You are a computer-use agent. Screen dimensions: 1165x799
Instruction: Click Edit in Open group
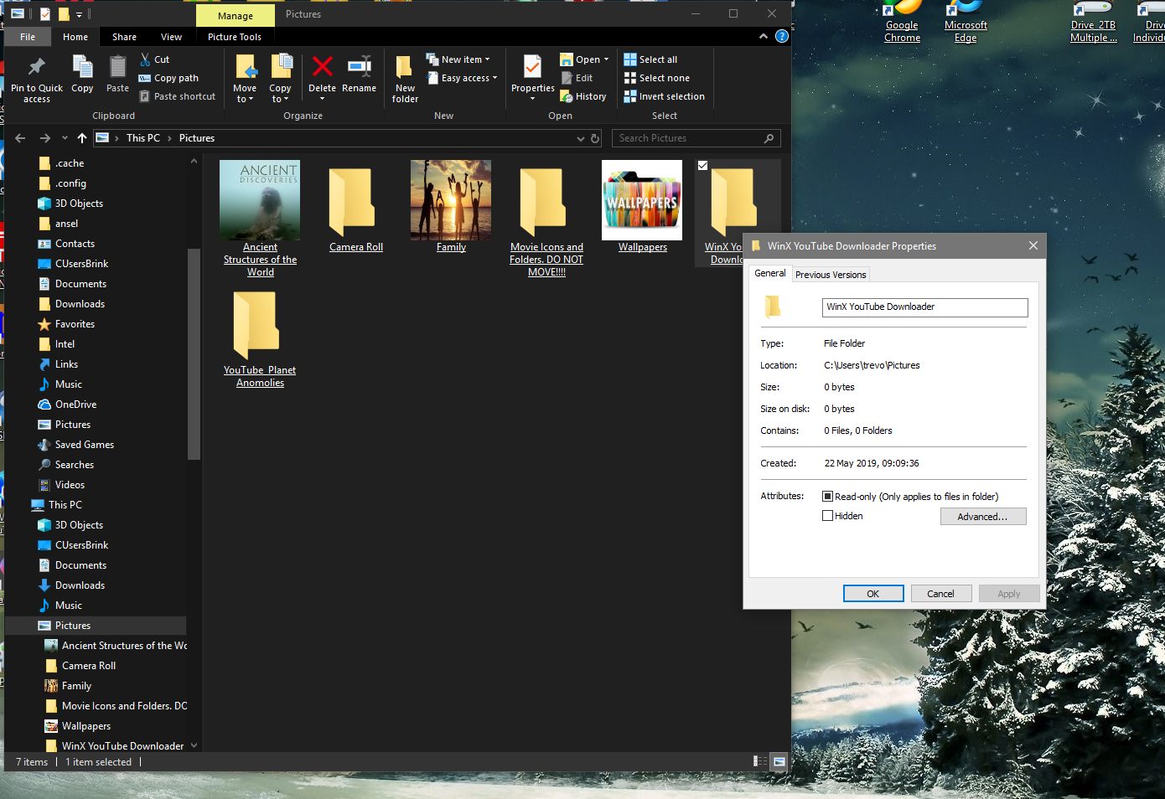click(x=577, y=78)
